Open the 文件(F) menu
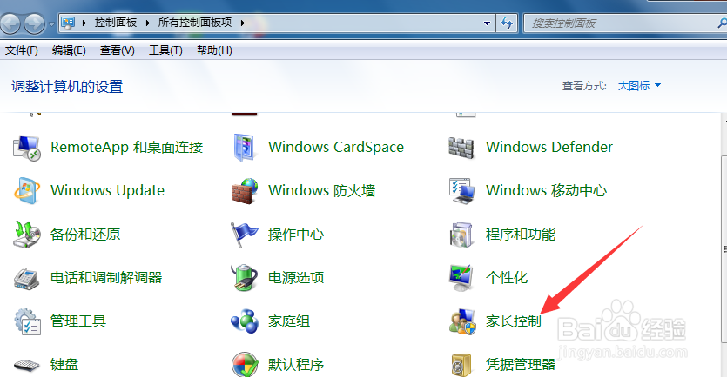727x377 pixels. 21,50
